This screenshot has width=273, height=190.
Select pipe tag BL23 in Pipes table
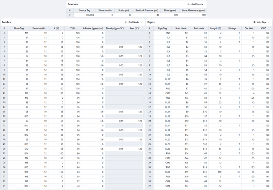[x=163, y=172]
